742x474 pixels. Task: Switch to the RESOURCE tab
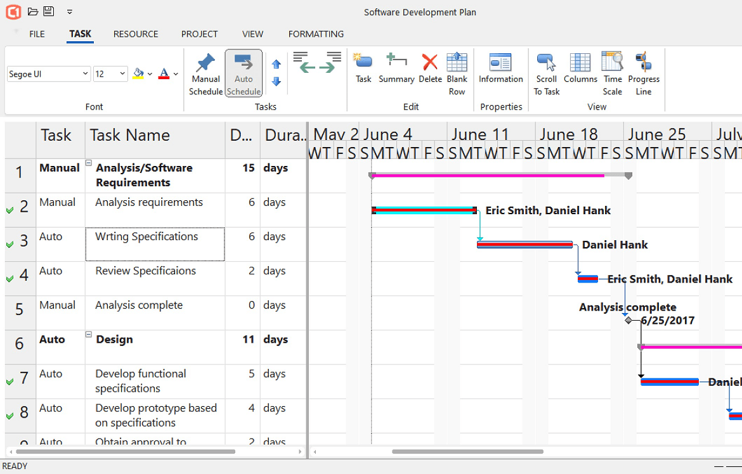tap(136, 34)
